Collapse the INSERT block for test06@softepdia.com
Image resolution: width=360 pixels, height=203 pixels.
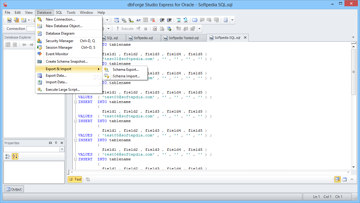tap(76, 140)
